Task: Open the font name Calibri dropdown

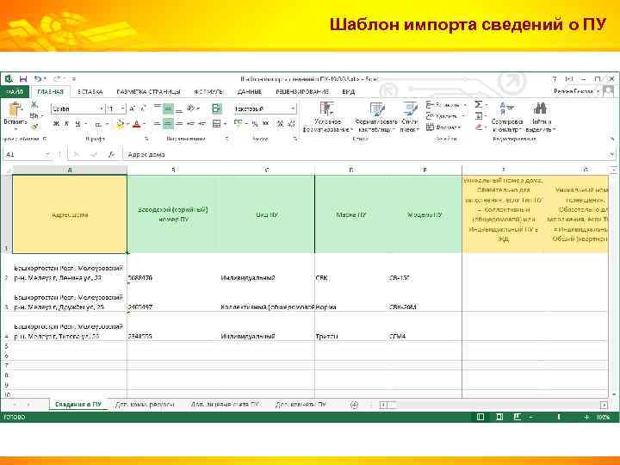Action: [x=102, y=108]
